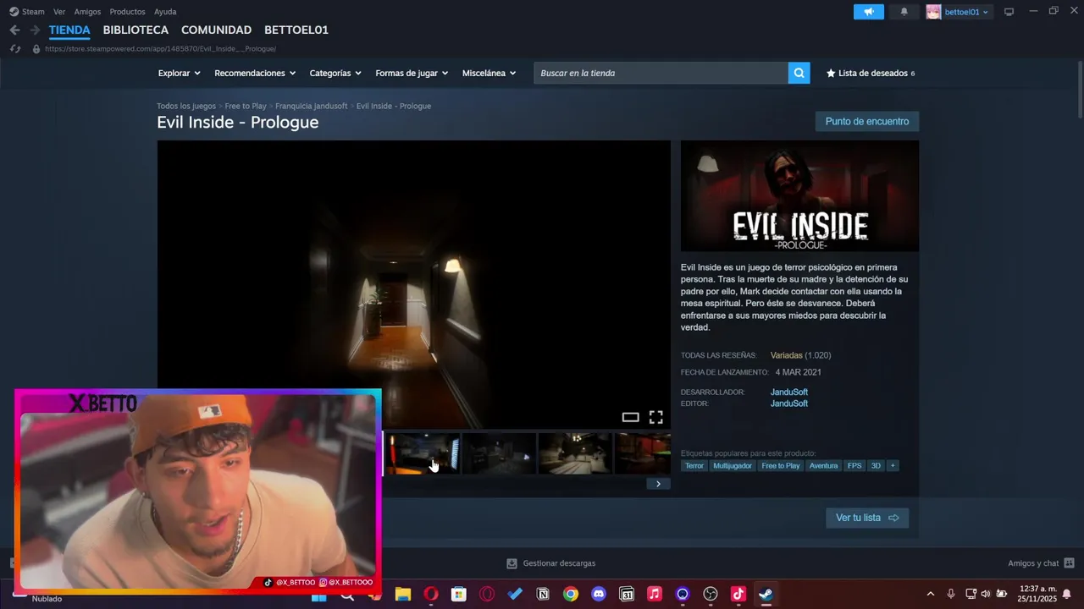Open TikTok from the taskbar
1084x609 pixels.
(x=738, y=595)
